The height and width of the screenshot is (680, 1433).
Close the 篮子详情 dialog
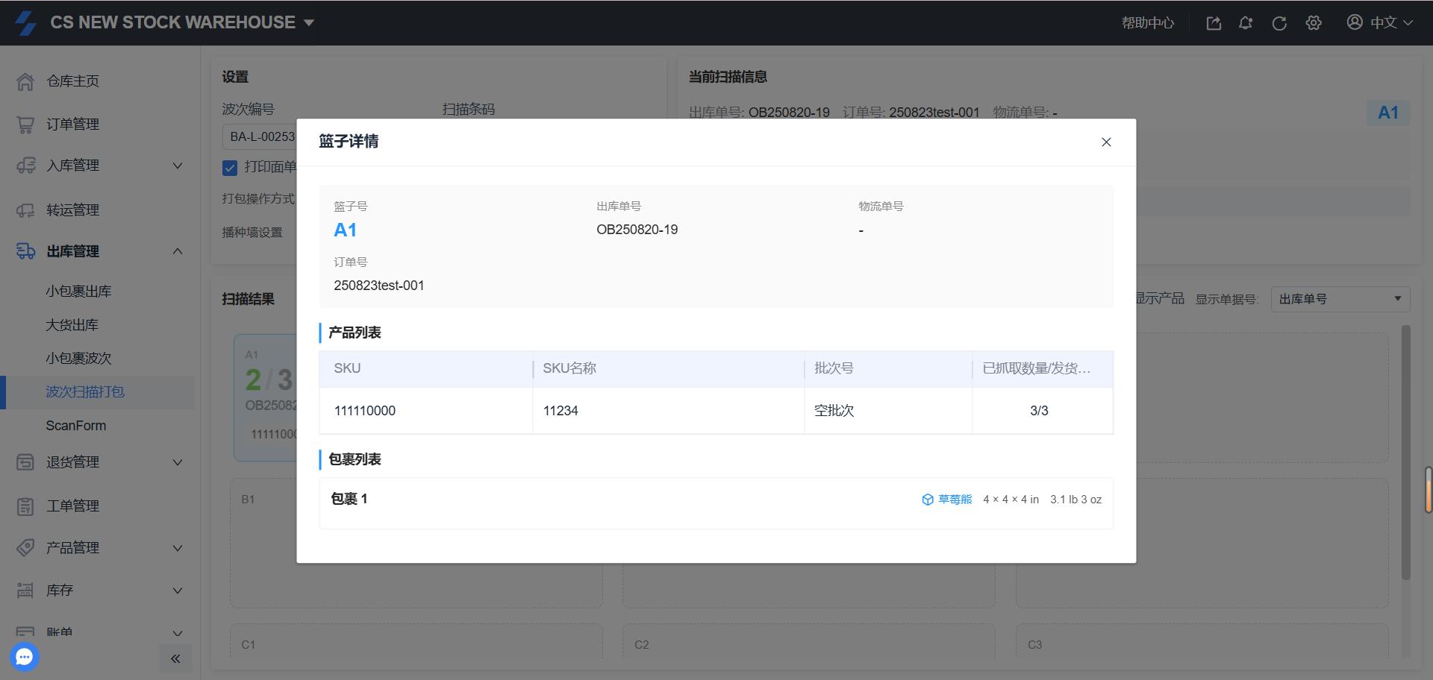1106,142
